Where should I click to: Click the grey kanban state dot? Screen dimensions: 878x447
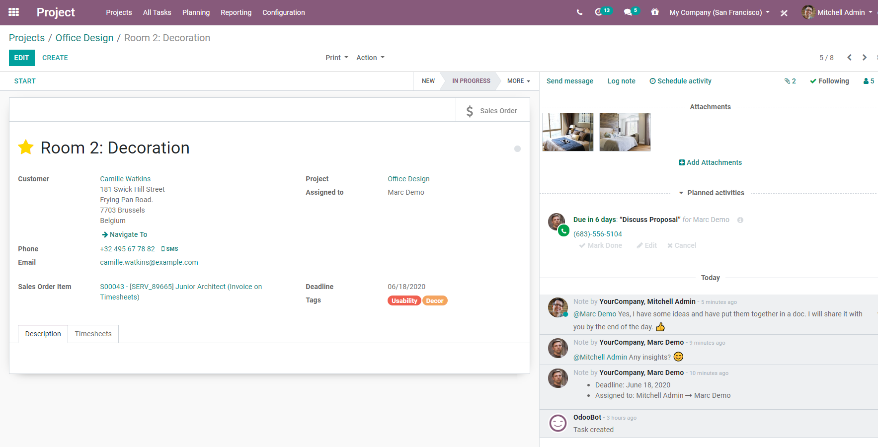click(x=517, y=149)
